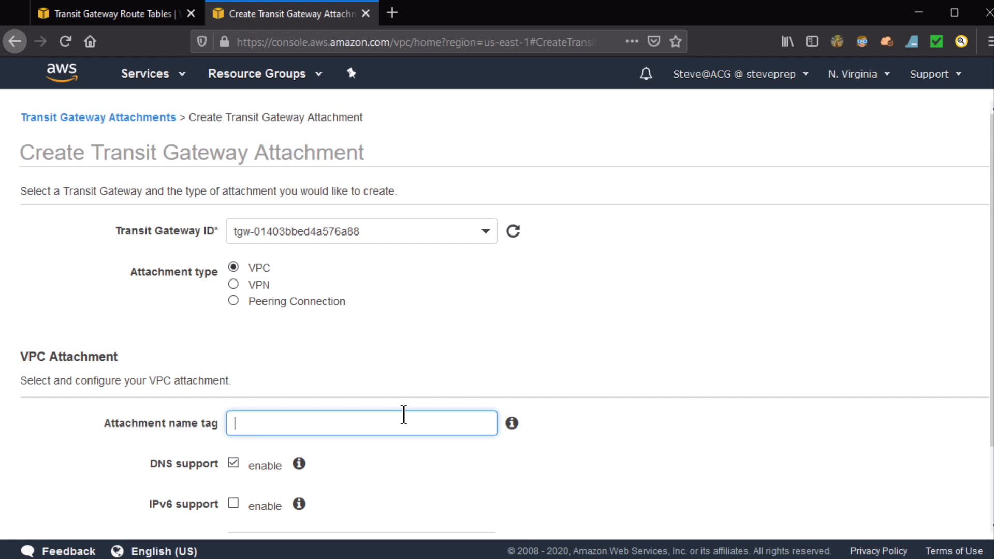
Task: Bookmark this page with star icon
Action: pos(675,41)
